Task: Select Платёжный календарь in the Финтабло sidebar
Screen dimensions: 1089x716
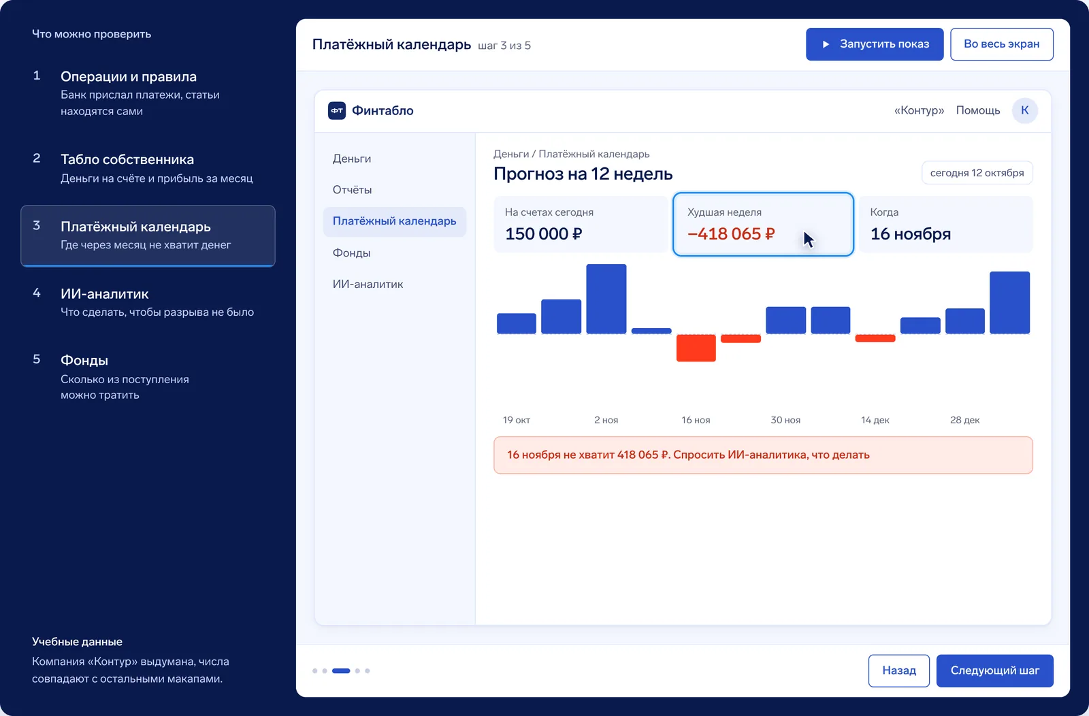Action: (x=395, y=221)
